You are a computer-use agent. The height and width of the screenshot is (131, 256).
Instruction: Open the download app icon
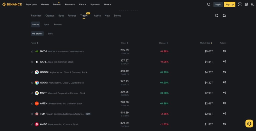tap(240, 4)
